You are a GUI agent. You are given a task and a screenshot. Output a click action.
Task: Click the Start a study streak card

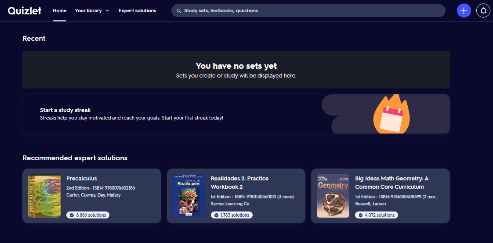pyautogui.click(x=236, y=114)
